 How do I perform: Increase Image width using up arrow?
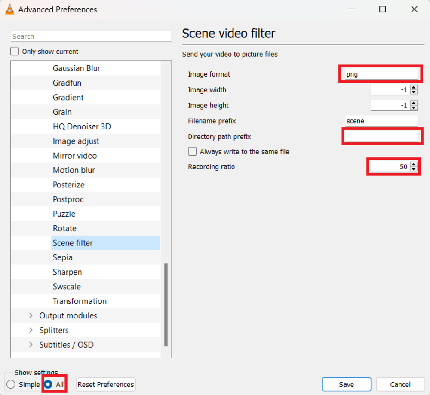(x=414, y=87)
